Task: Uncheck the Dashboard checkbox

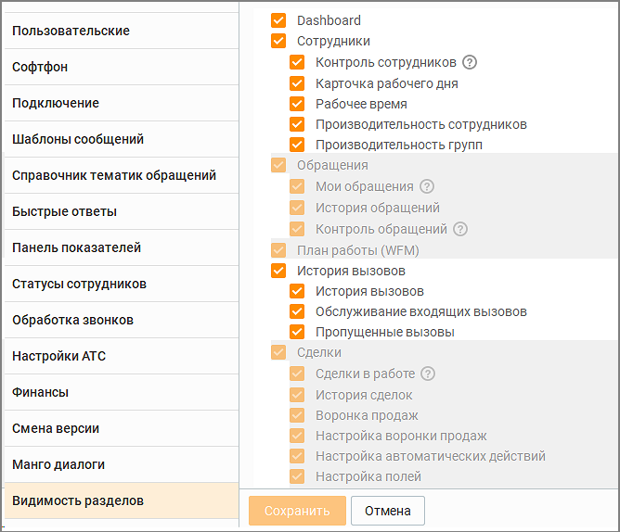Action: pos(278,20)
